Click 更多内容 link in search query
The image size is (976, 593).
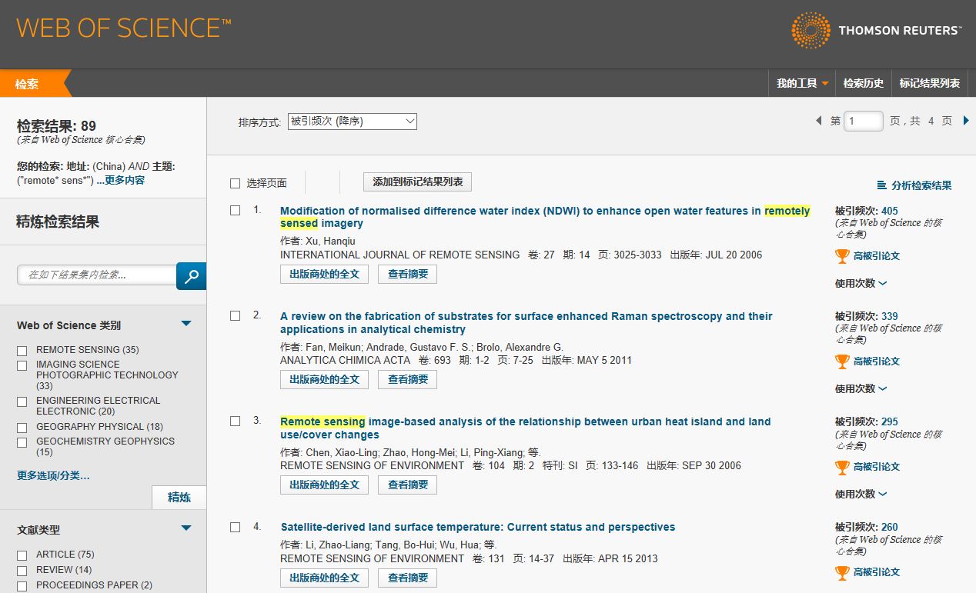pos(121,180)
